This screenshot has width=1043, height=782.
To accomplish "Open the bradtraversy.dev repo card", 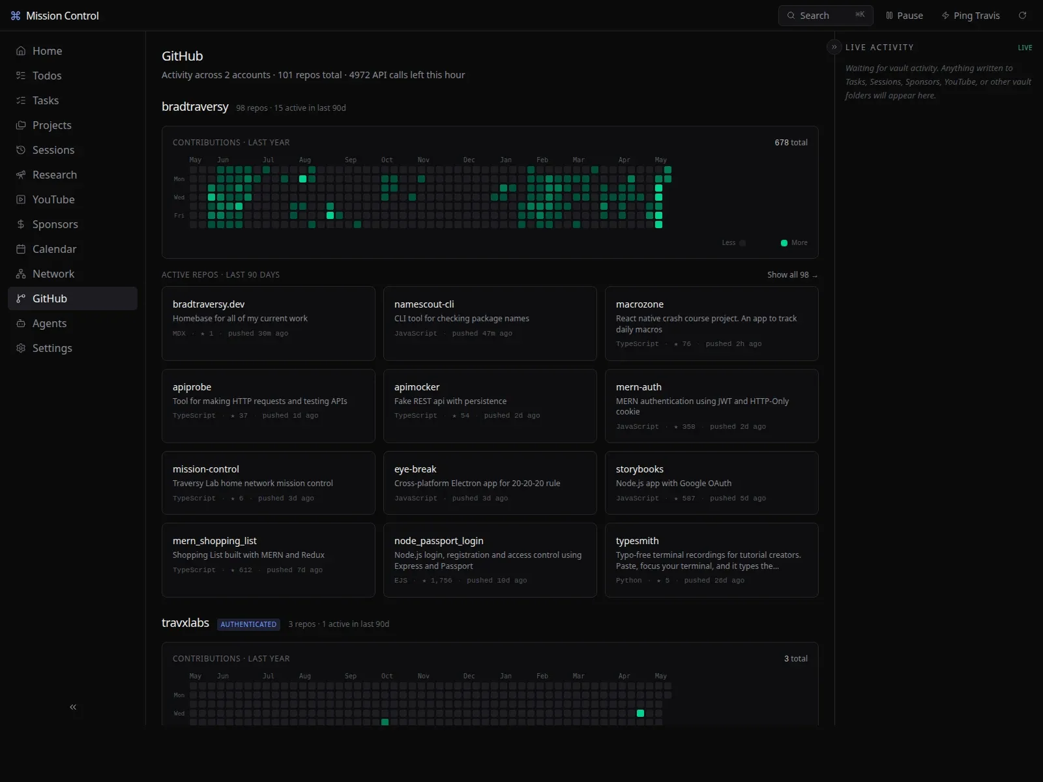I will coord(269,323).
